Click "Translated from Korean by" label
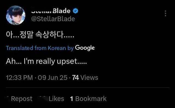The width and height of the screenshot is (175, 108). (x=40, y=48)
